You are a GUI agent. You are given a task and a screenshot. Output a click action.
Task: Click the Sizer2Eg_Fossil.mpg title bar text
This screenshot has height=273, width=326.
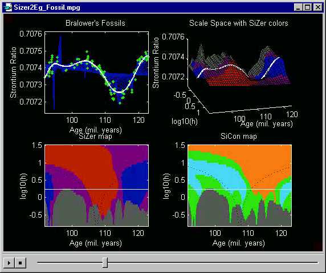(47, 7)
